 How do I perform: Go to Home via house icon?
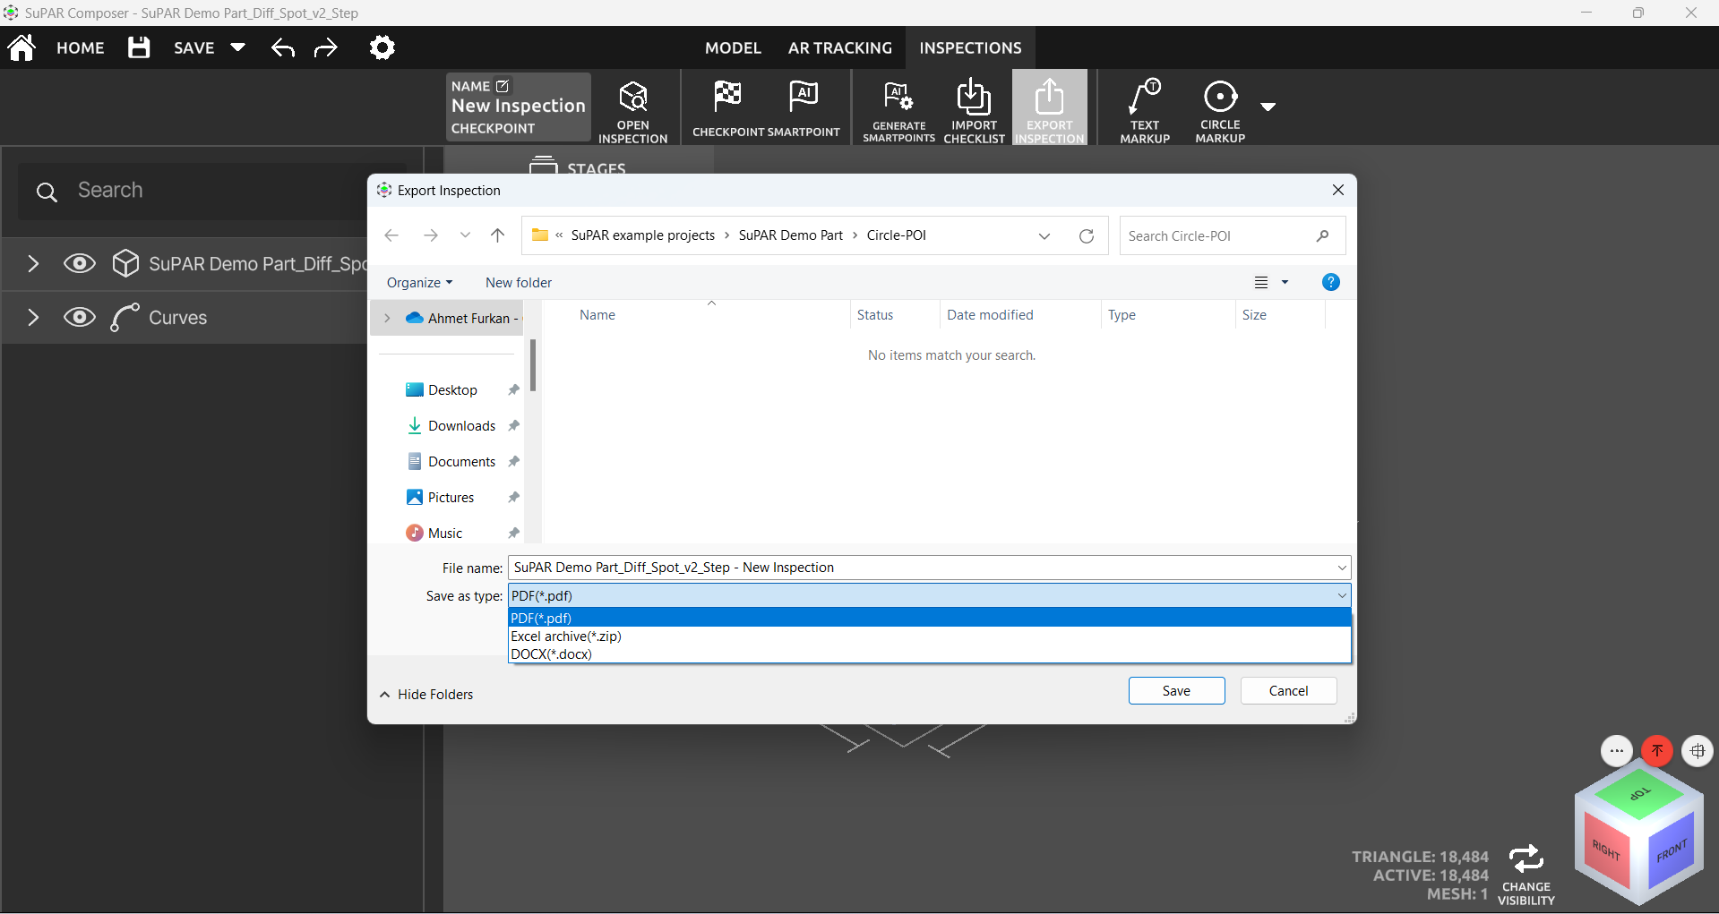(x=21, y=47)
